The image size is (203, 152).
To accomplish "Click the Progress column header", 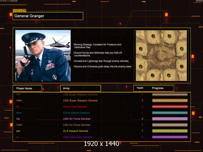I will pyautogui.click(x=158, y=88).
